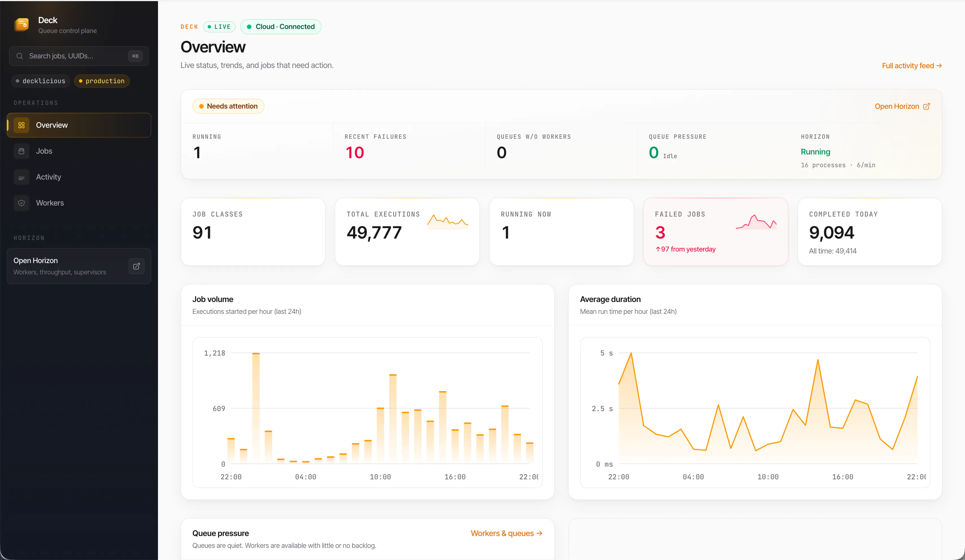
Task: Open the Failed Jobs 3 card
Action: click(716, 232)
